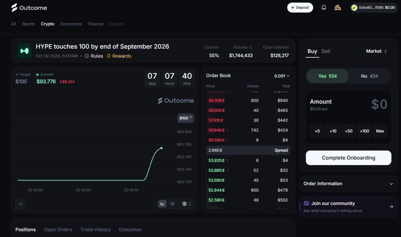Click the $1,744,433 volume value
401x237 pixels.
(x=241, y=55)
